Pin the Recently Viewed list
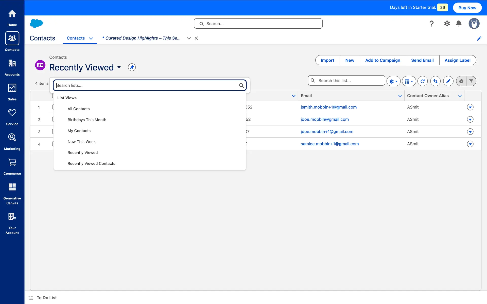487x304 pixels. 132,67
